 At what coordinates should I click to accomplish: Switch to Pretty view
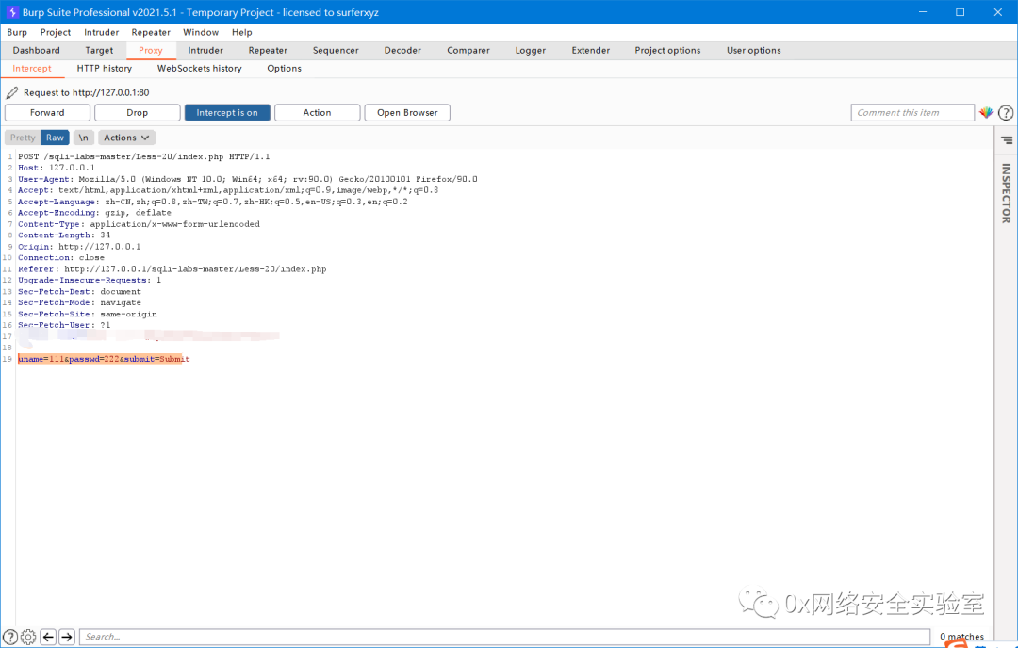click(23, 138)
